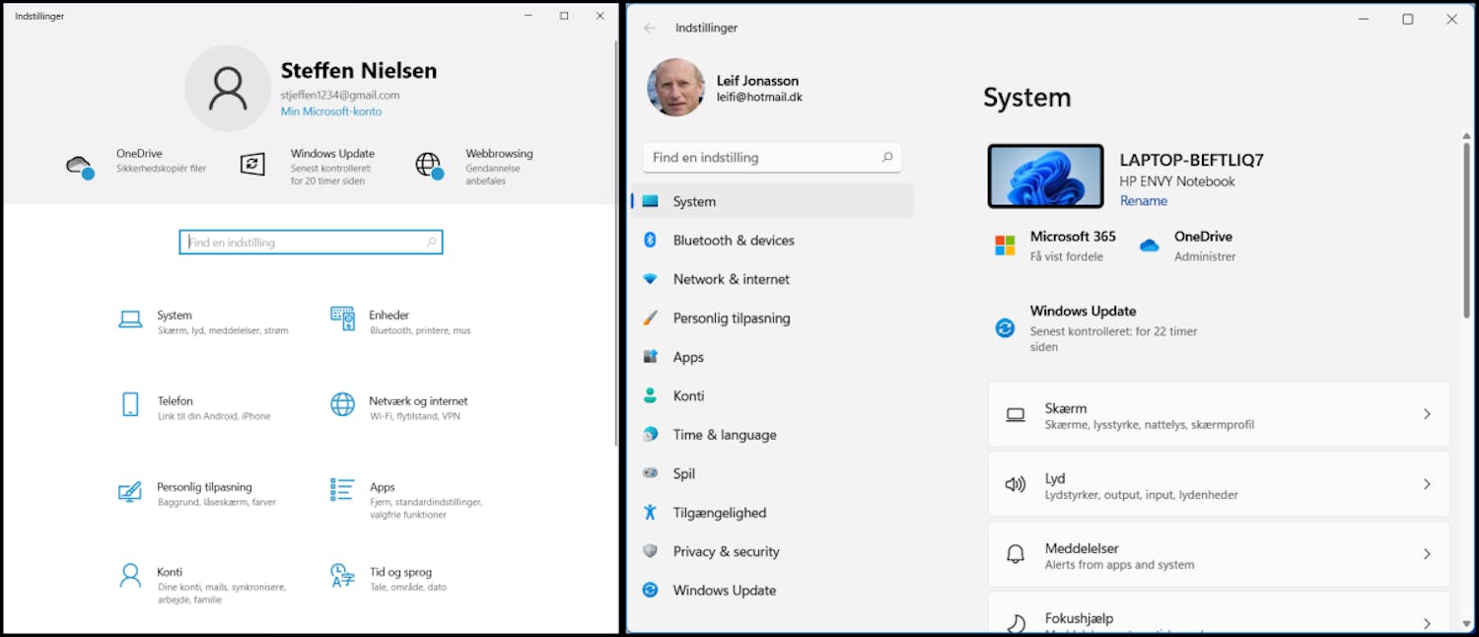Open System settings via the laptop icon

[130, 320]
